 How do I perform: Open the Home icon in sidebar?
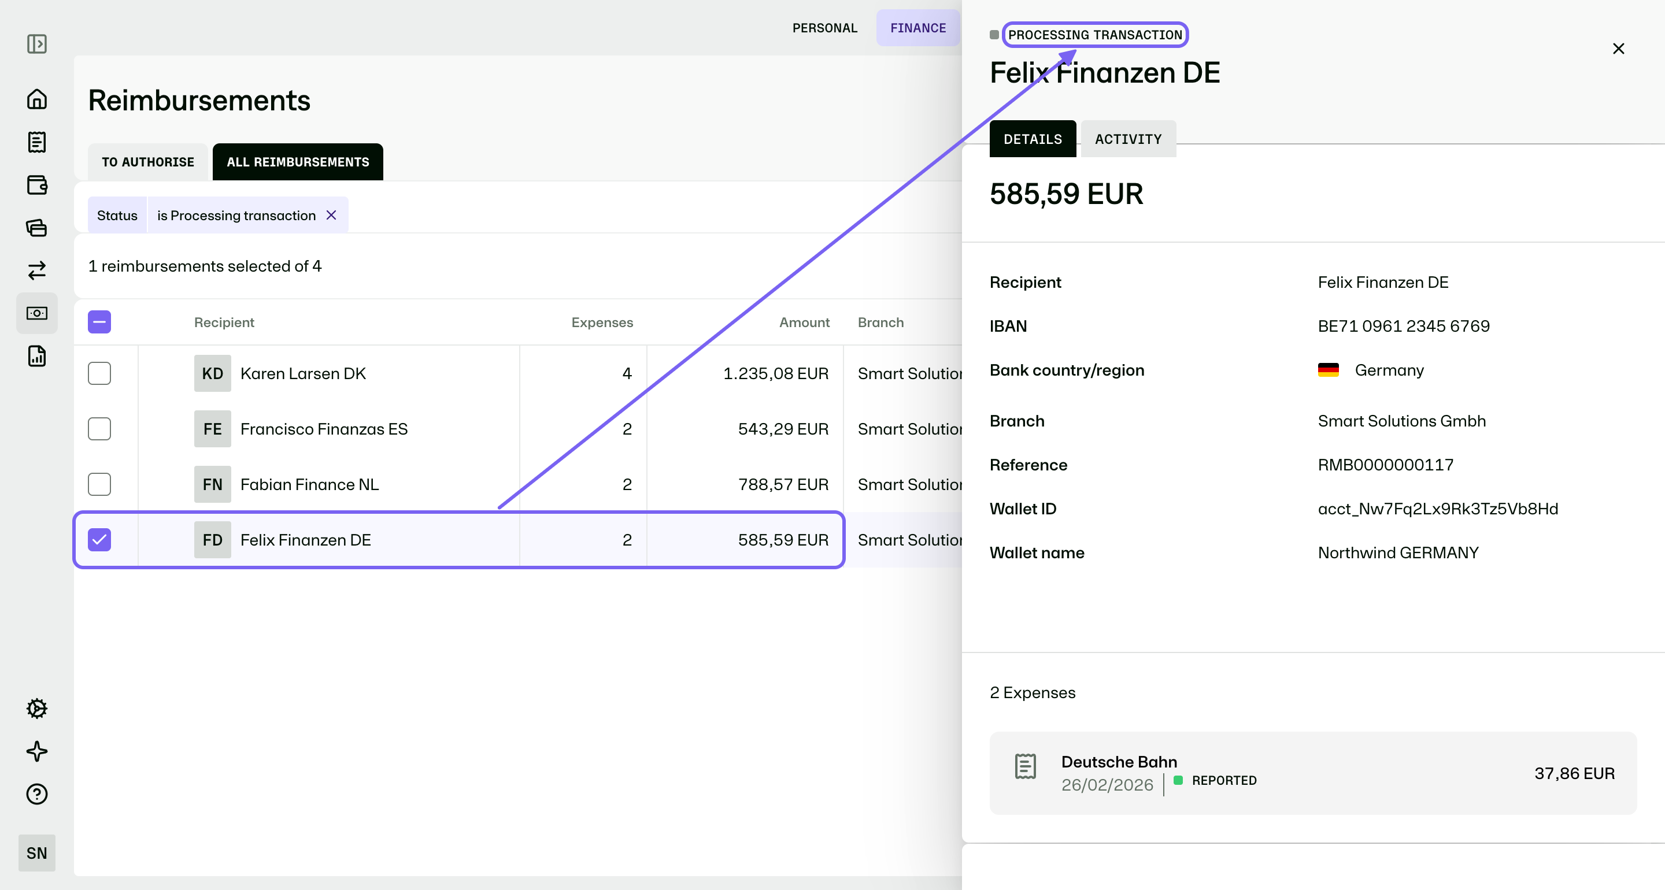tap(37, 99)
